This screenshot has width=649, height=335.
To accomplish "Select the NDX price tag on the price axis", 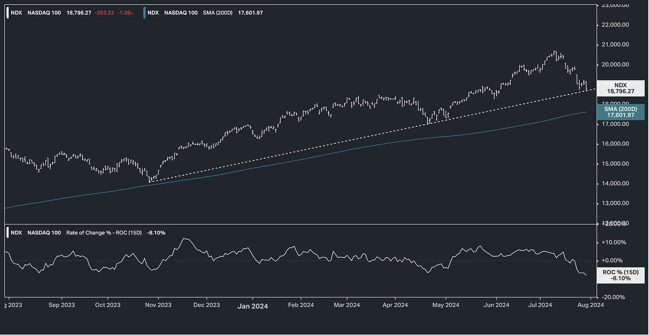I will pyautogui.click(x=620, y=88).
